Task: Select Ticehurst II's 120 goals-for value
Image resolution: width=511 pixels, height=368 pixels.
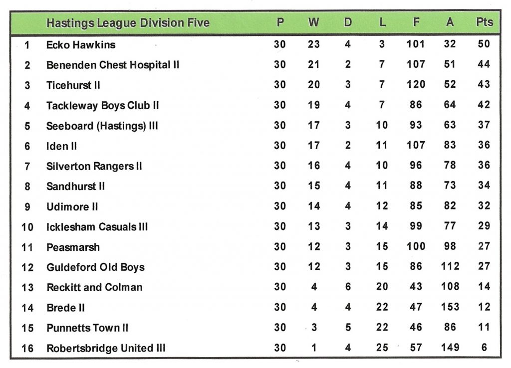Action: click(x=415, y=84)
